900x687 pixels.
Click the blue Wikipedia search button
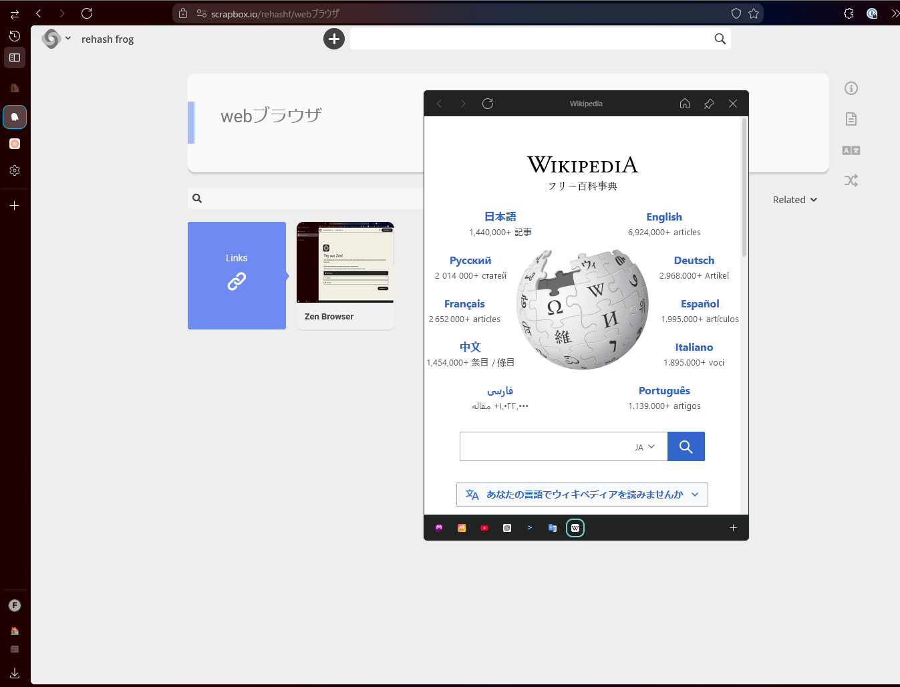coord(686,446)
